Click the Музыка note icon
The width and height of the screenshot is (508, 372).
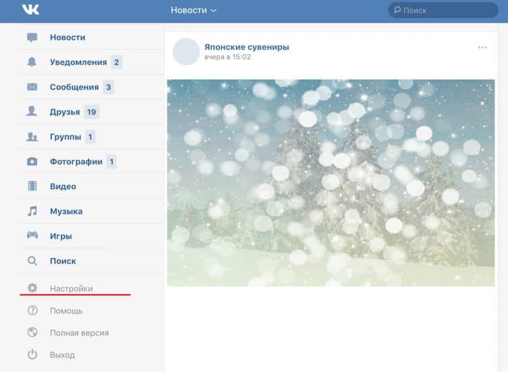pyautogui.click(x=32, y=211)
